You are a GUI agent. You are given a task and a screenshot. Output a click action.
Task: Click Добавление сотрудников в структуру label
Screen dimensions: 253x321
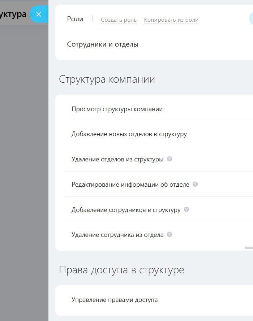[126, 210]
